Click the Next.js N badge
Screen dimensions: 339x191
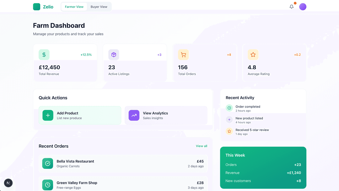8,183
